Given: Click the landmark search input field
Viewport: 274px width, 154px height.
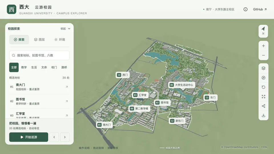Looking at the screenshot, I should (x=39, y=55).
